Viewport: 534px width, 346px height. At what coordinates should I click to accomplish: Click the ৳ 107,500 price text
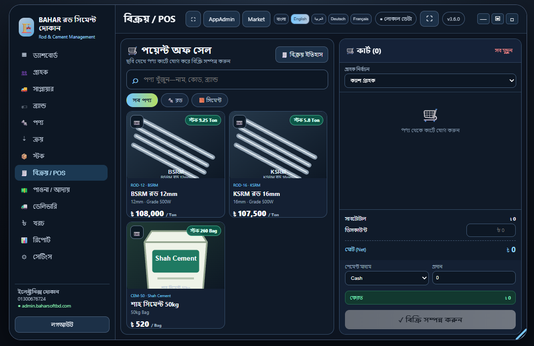(x=250, y=214)
